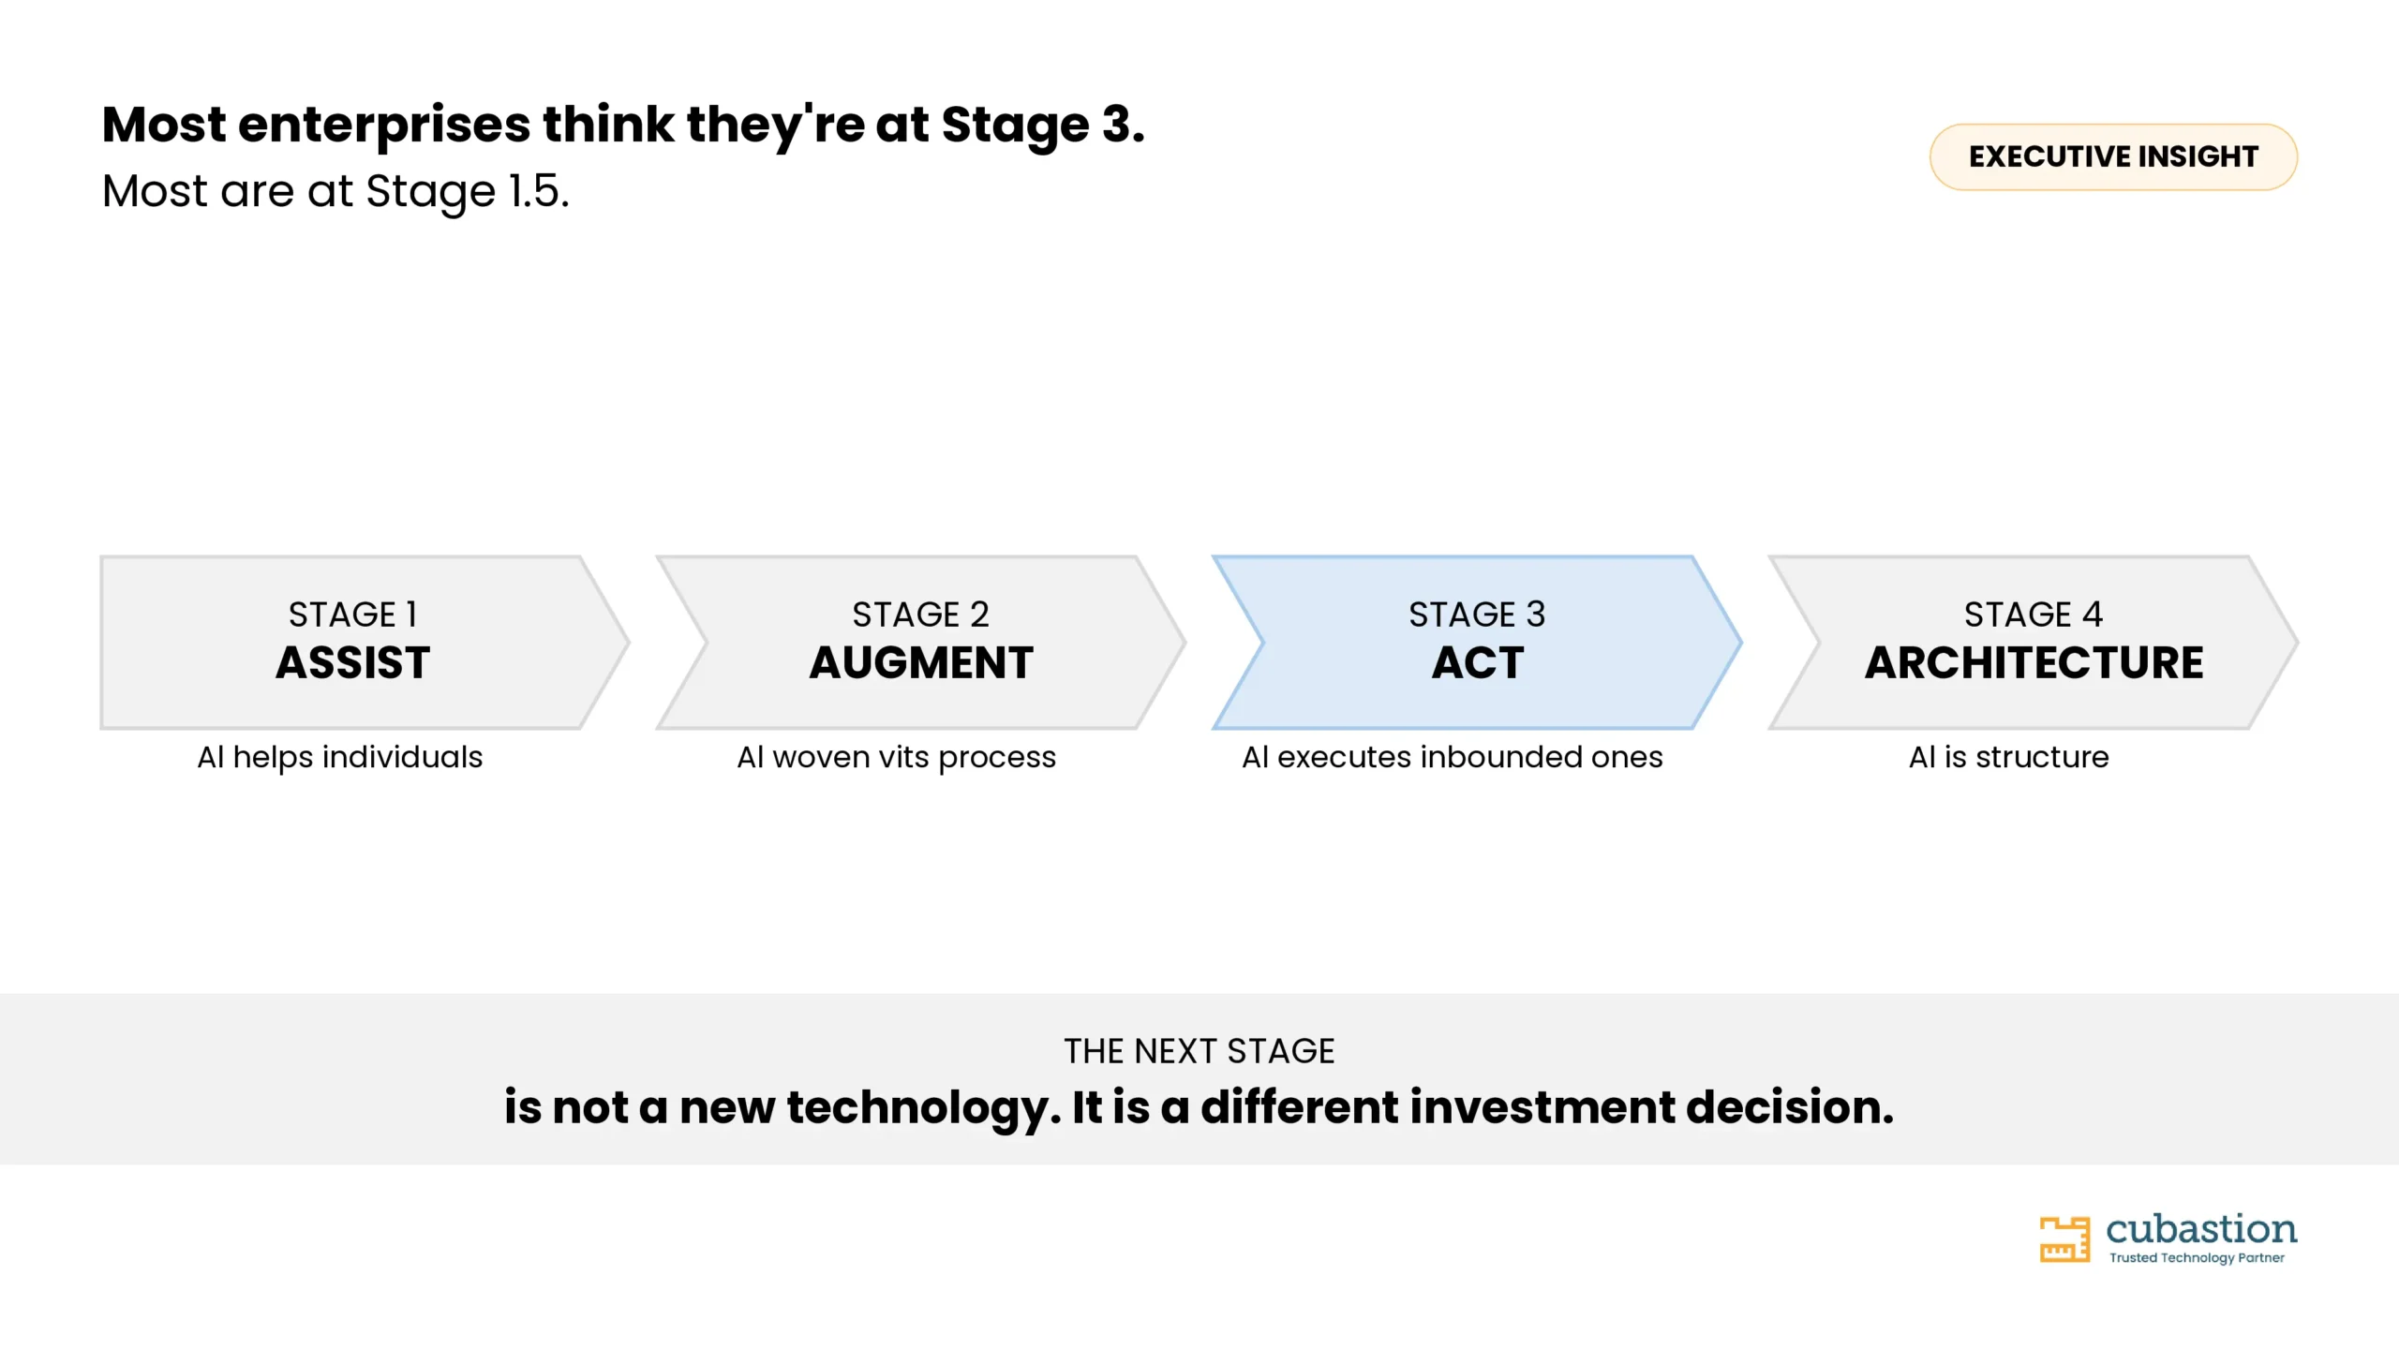Image resolution: width=2399 pixels, height=1349 pixels.
Task: Select the Stage 1 Assist arrow
Action: [365, 643]
